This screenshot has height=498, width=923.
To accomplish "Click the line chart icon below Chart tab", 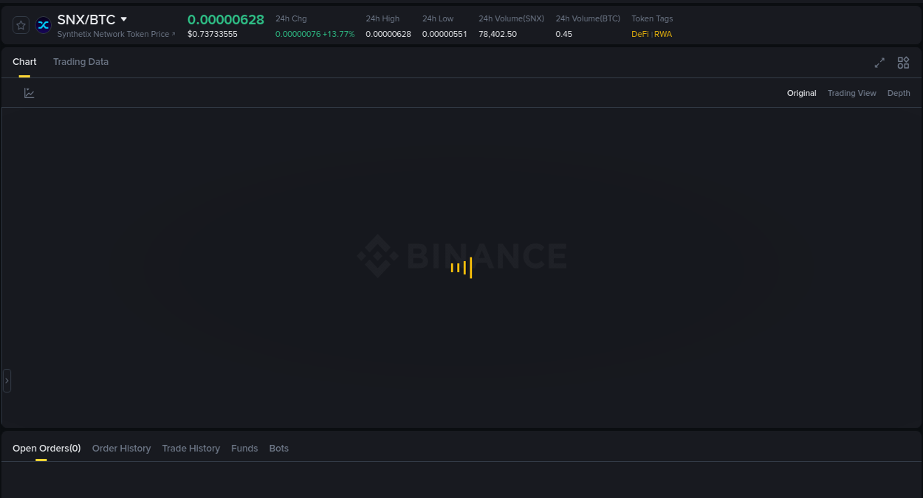I will [x=30, y=93].
